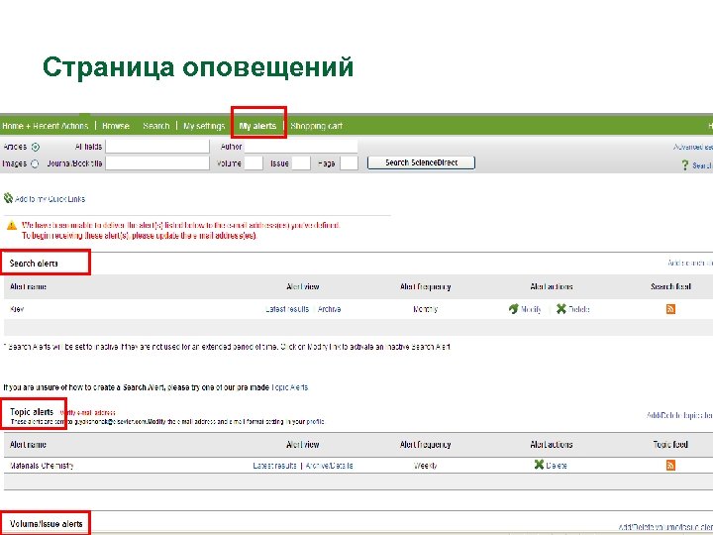This screenshot has height=535, width=713.
Task: Click red Modify e-mail address link
Action: (x=88, y=413)
